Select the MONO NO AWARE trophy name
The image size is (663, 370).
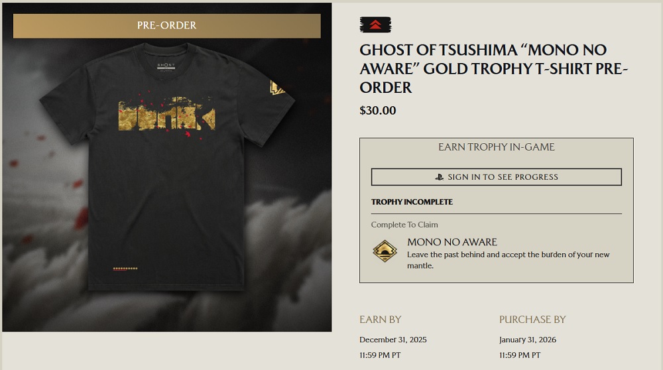tap(452, 242)
